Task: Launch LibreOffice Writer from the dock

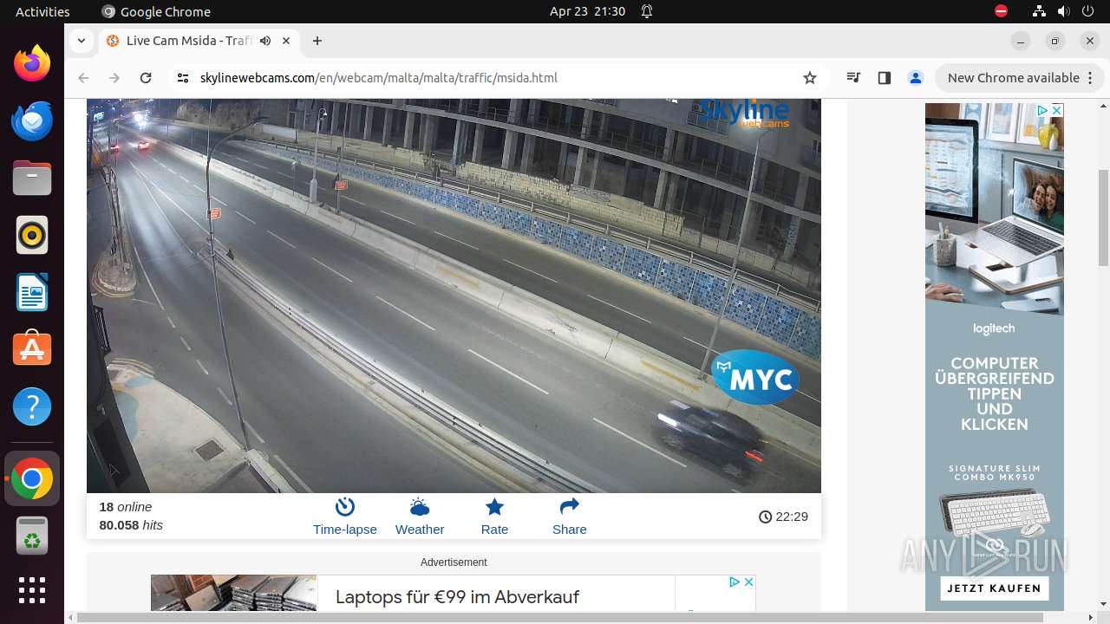Action: [32, 292]
